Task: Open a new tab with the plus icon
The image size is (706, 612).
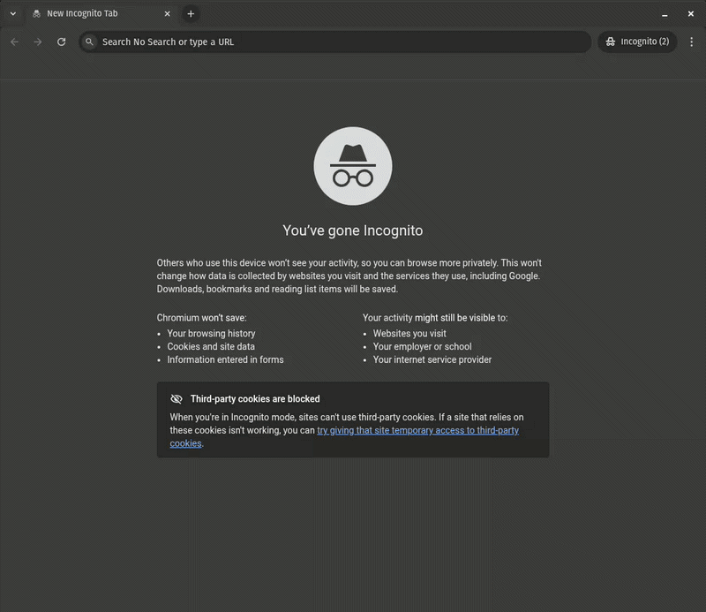Action: (x=192, y=13)
